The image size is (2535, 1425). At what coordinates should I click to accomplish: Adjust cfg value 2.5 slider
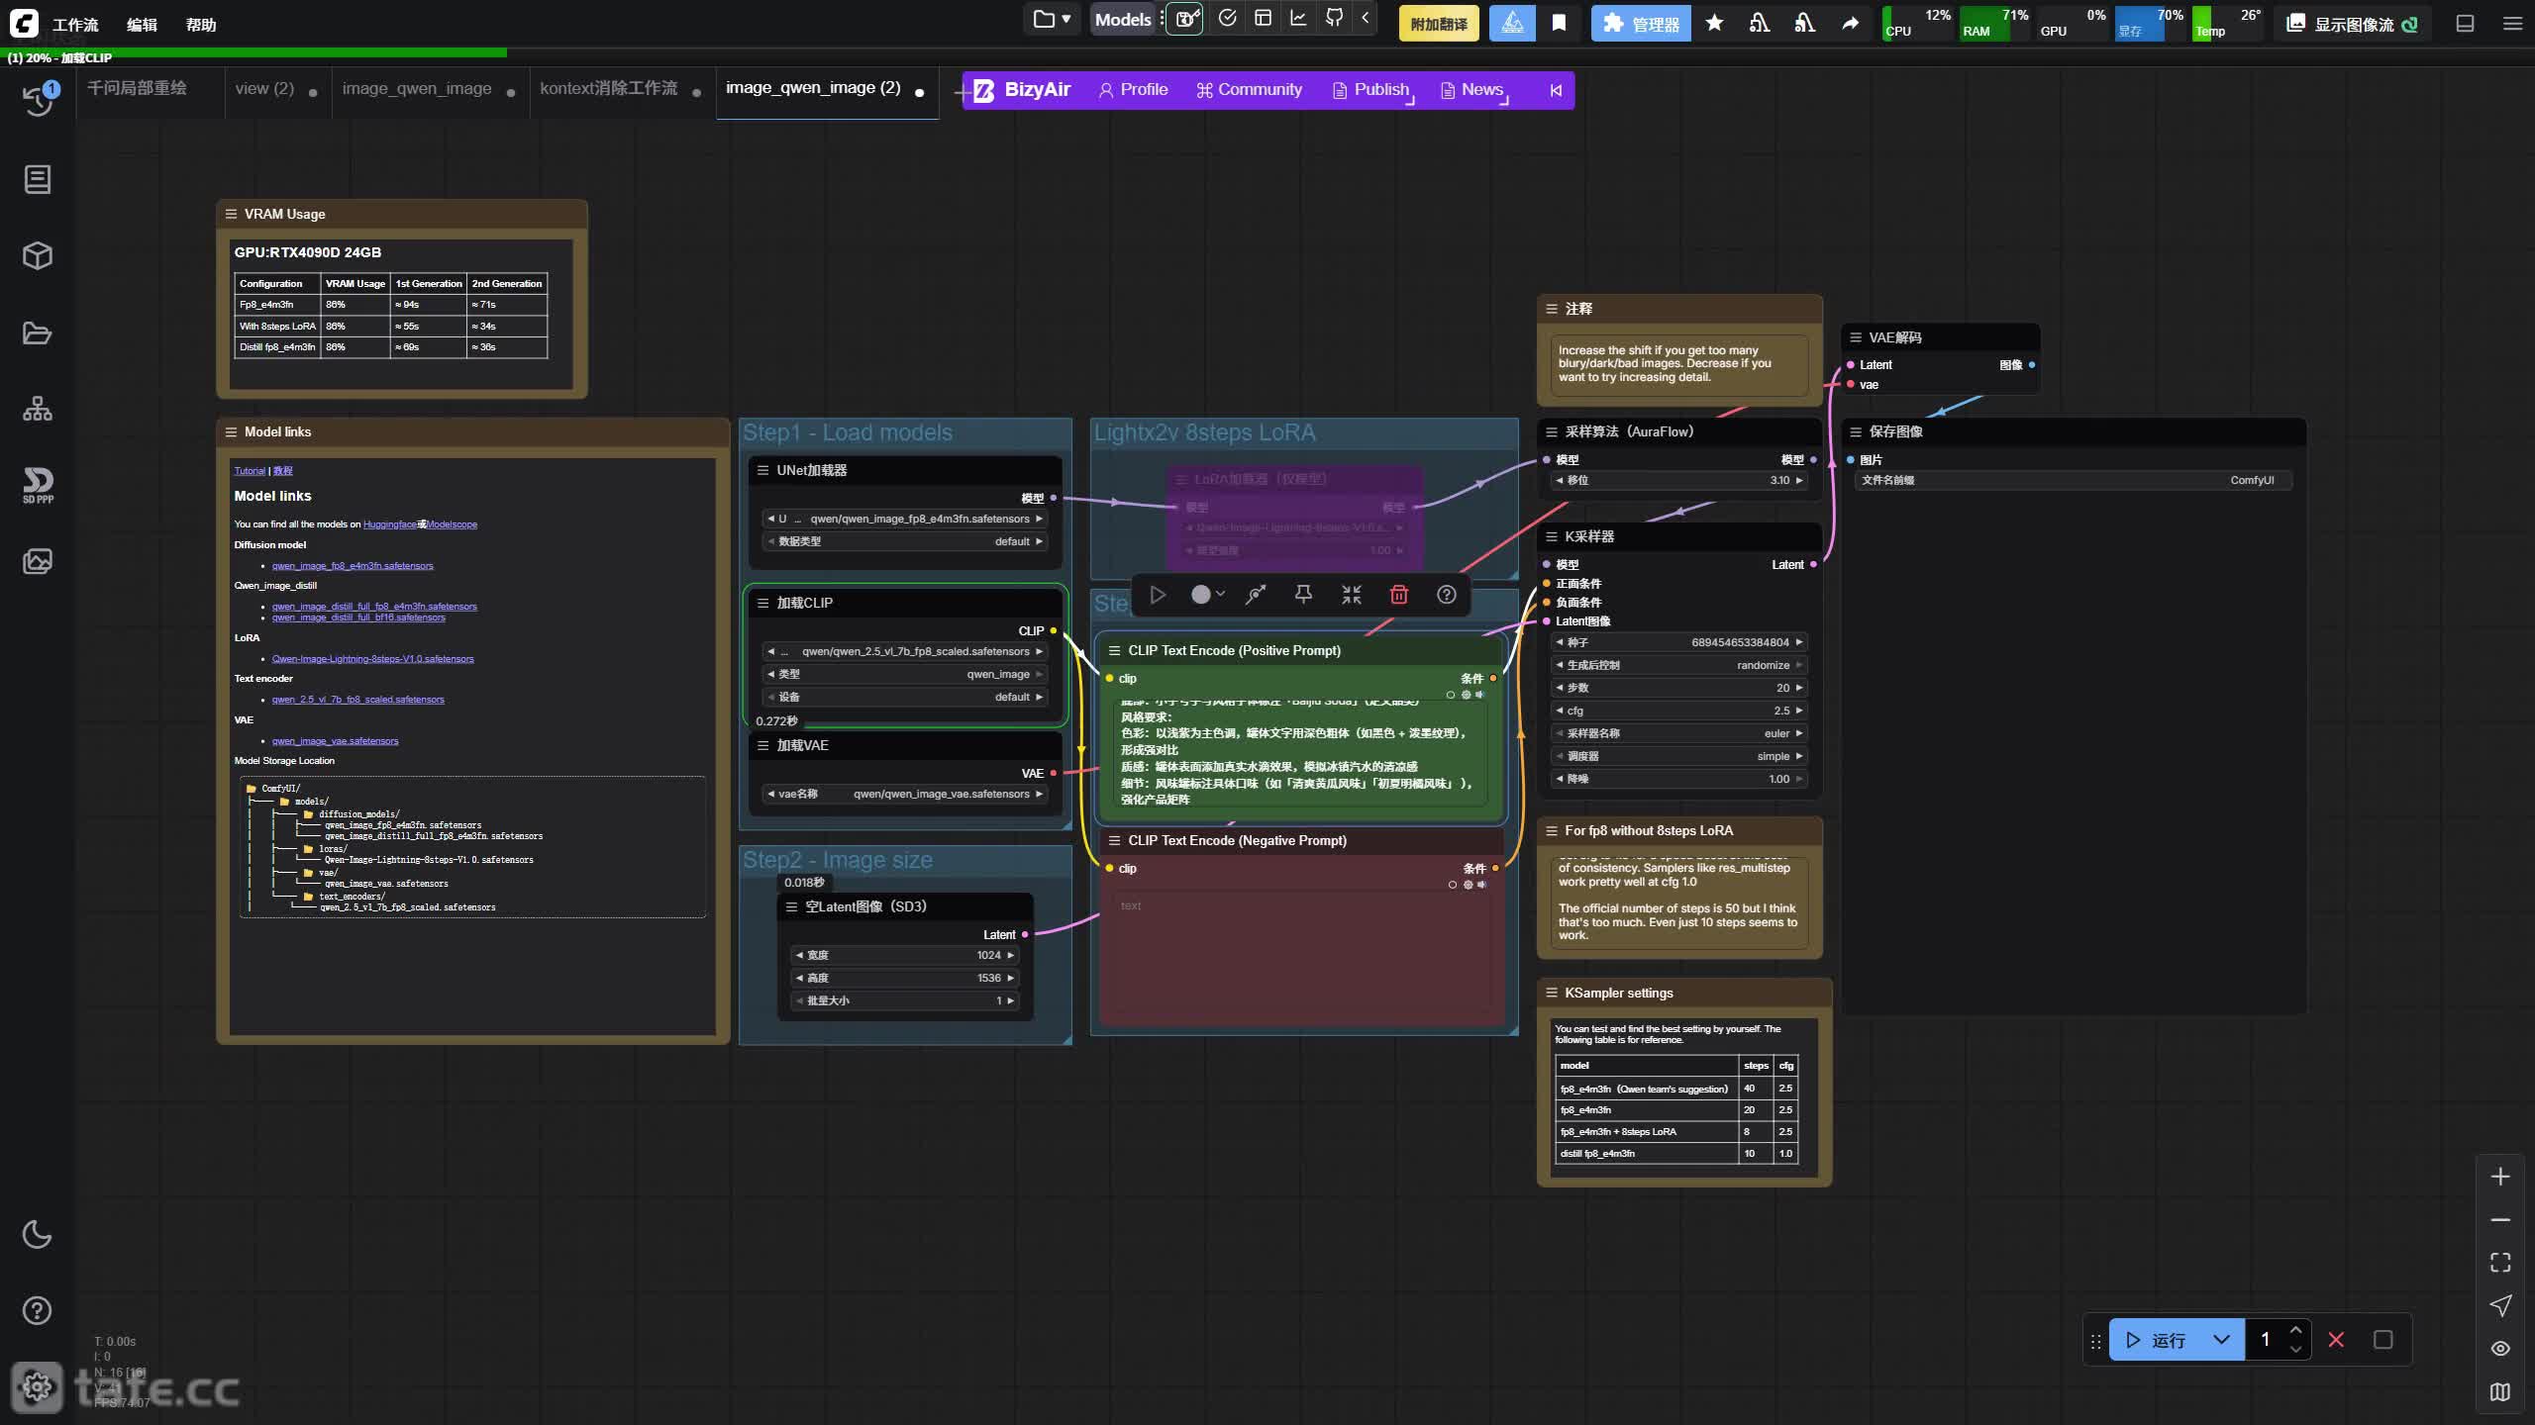pos(1678,711)
